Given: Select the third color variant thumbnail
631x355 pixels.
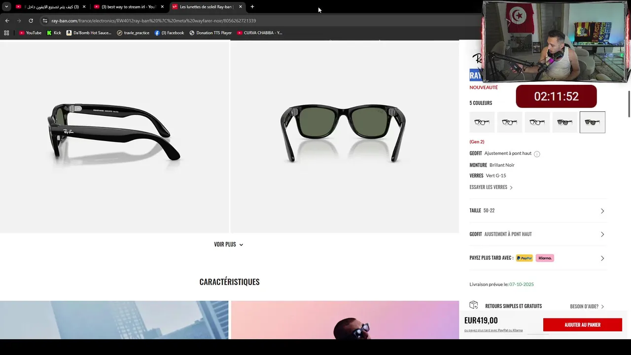Looking at the screenshot, I should (x=537, y=122).
